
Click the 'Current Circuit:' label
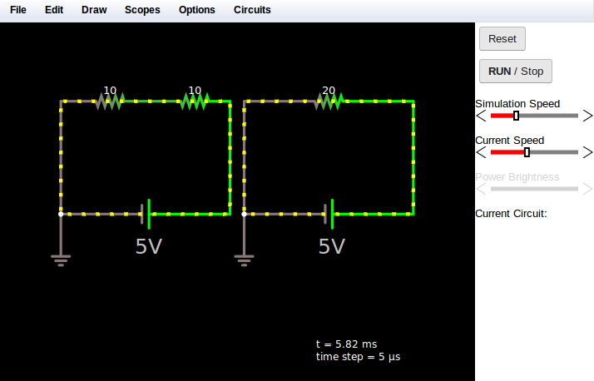pos(511,214)
